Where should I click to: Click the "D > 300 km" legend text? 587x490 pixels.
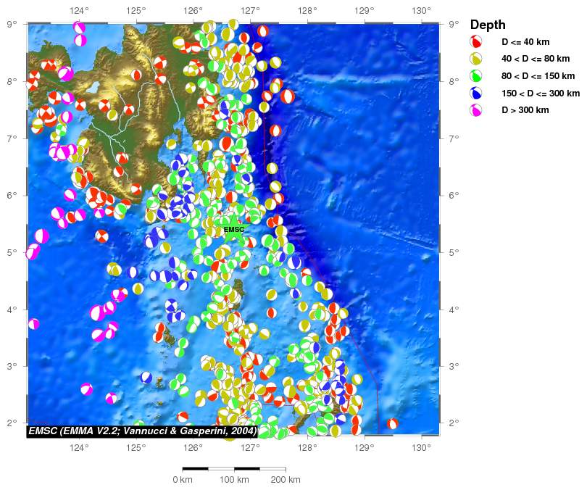tap(525, 110)
